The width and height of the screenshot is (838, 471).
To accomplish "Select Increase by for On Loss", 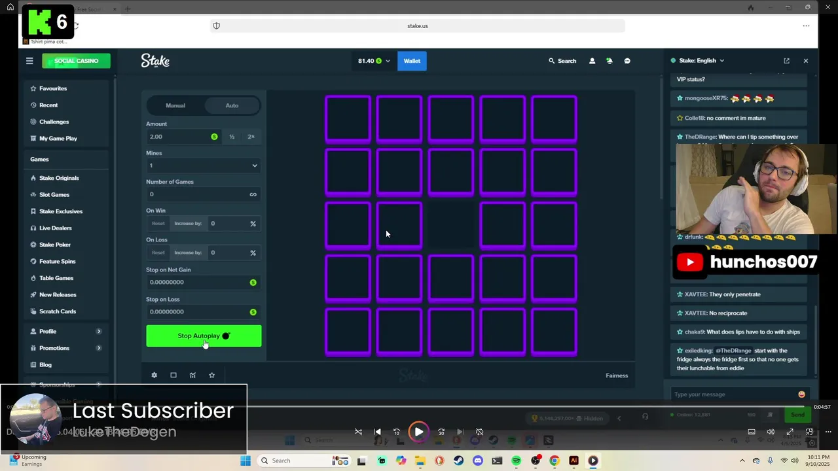I will [188, 253].
